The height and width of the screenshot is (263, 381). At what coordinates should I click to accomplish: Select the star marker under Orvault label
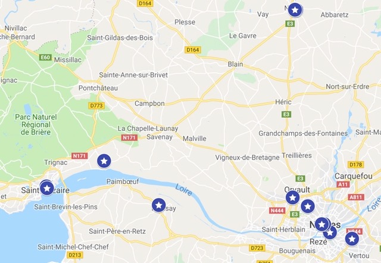(292, 198)
